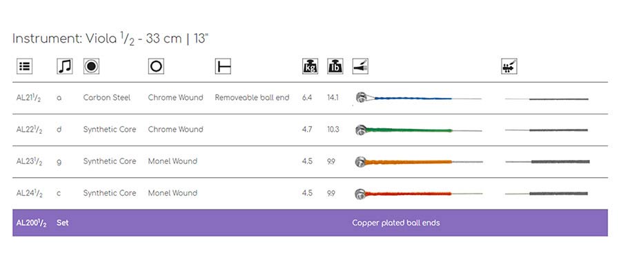Screen dimensions: 621x275
Task: Select the AL22½ d-string item code
Action: (29, 130)
